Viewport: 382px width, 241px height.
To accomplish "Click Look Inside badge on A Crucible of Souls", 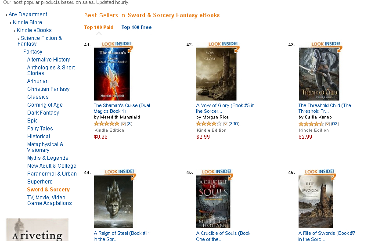I will [216, 172].
